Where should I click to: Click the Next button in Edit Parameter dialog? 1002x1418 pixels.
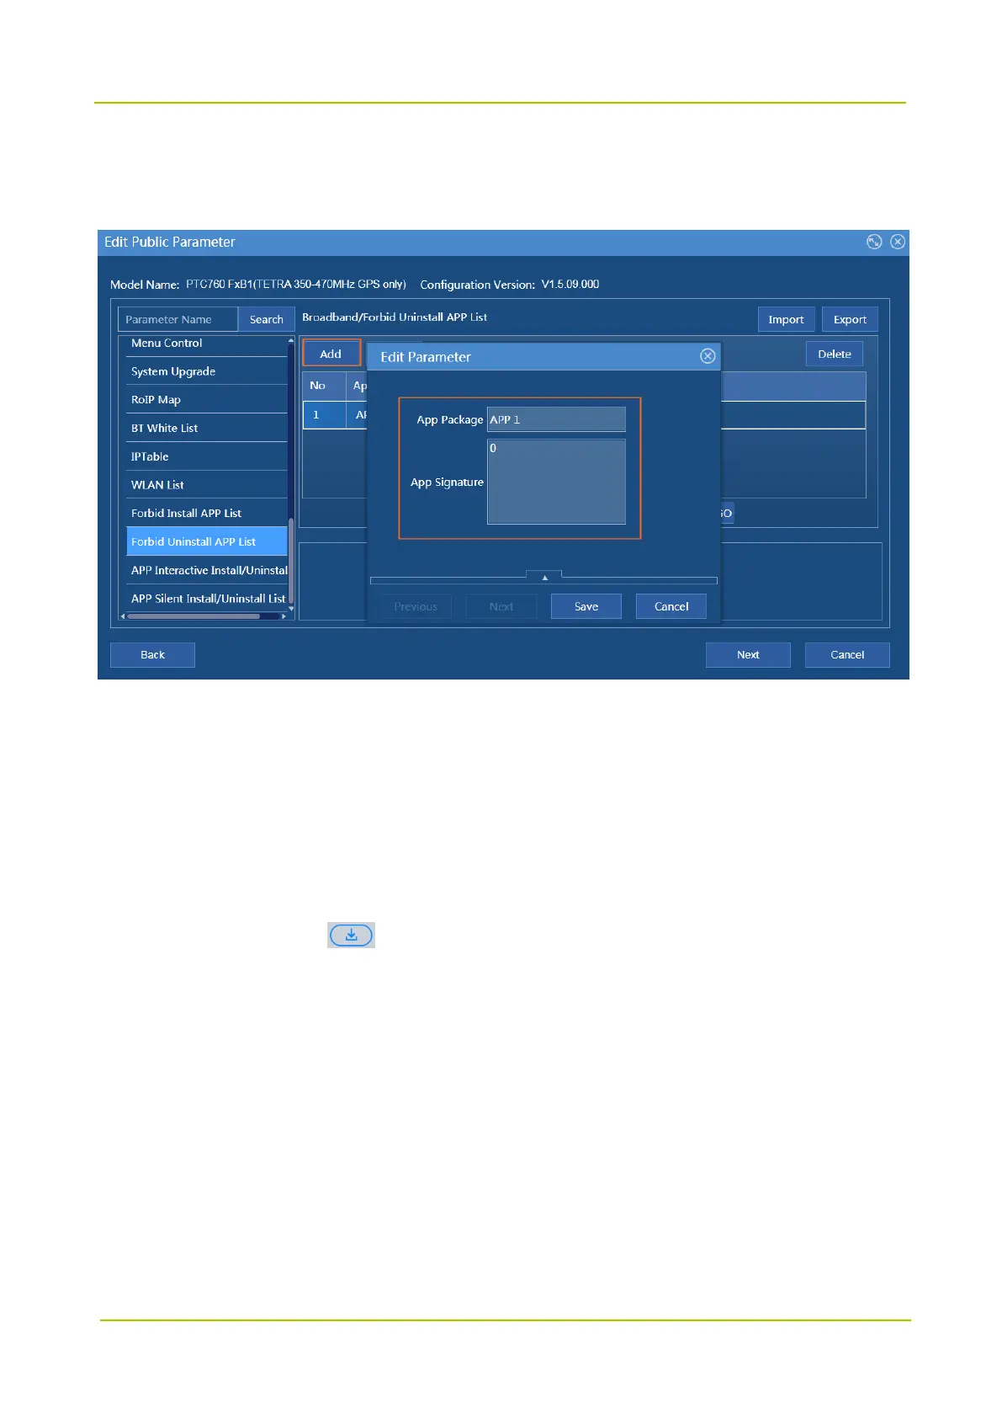pyautogui.click(x=501, y=606)
